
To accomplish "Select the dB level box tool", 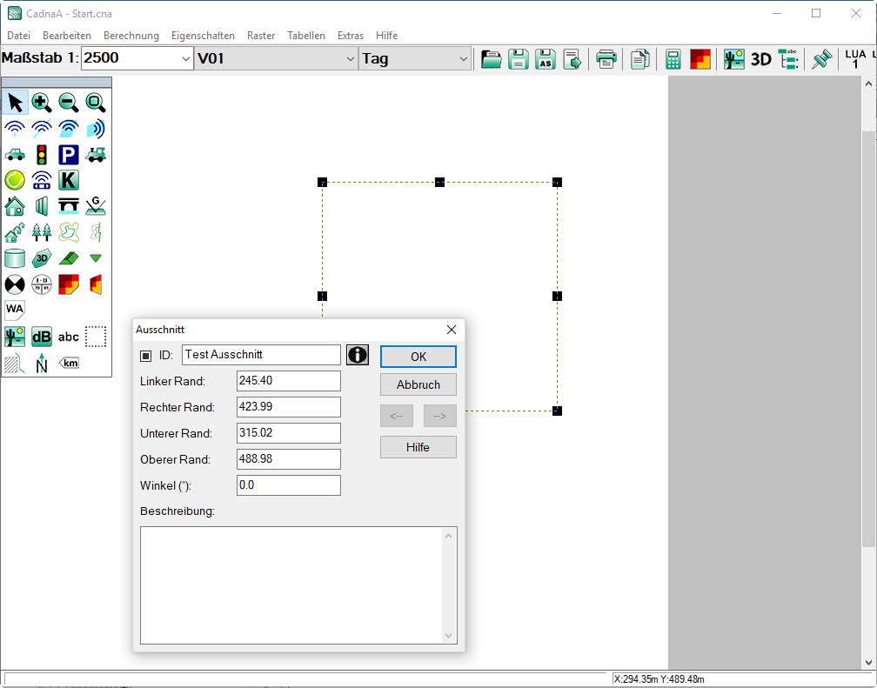I will 42,337.
